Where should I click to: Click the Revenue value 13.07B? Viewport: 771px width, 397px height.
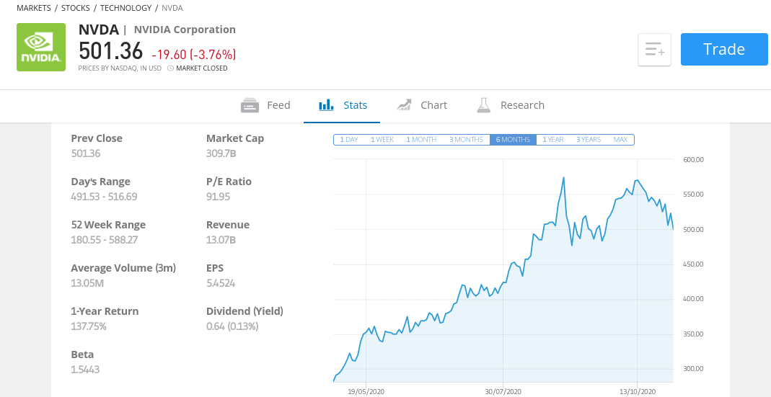[221, 240]
